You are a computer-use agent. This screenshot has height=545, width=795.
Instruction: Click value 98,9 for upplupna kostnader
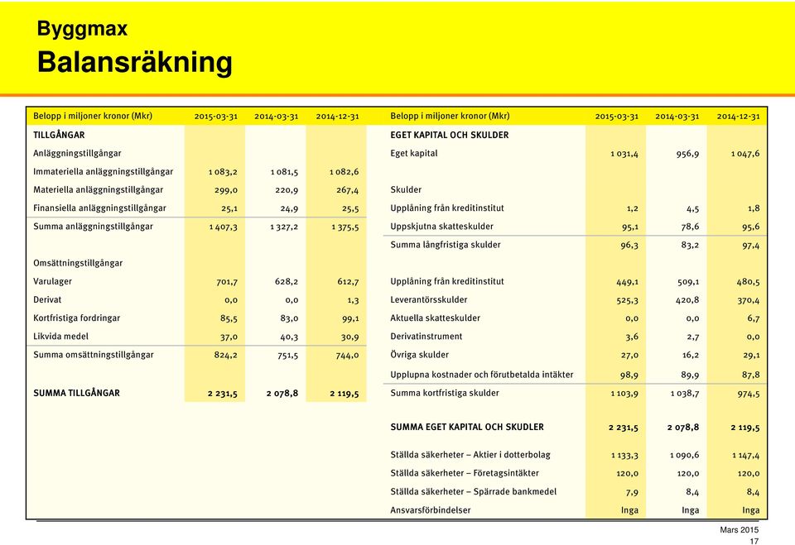(x=629, y=375)
